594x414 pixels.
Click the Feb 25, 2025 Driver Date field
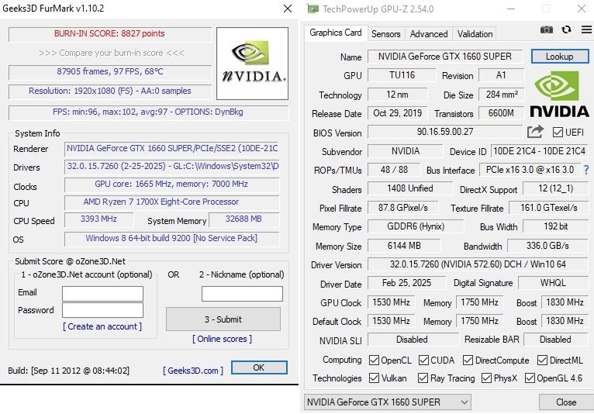407,283
